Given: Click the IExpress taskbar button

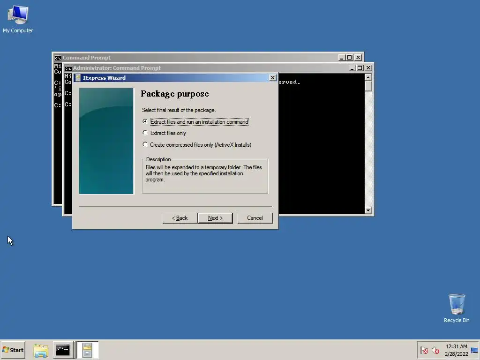Looking at the screenshot, I should coord(87,350).
